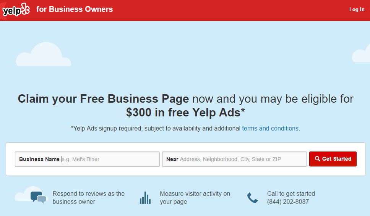
Task: Open the Log In link
Action: point(357,10)
